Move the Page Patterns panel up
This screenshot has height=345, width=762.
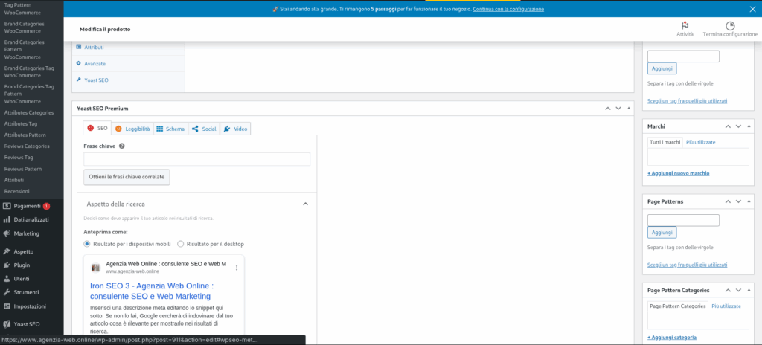coord(728,201)
